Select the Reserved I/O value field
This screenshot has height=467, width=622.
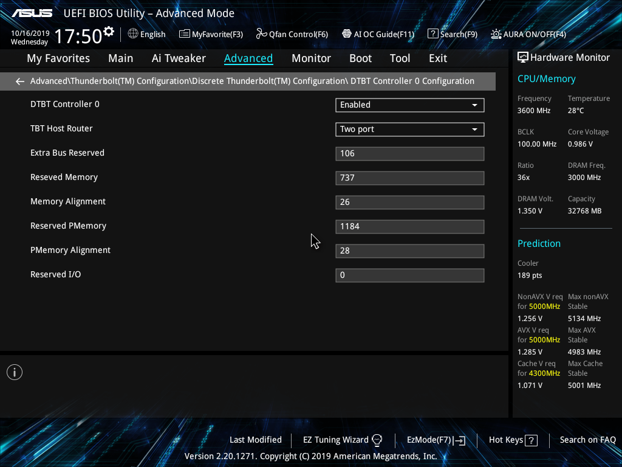(x=410, y=275)
